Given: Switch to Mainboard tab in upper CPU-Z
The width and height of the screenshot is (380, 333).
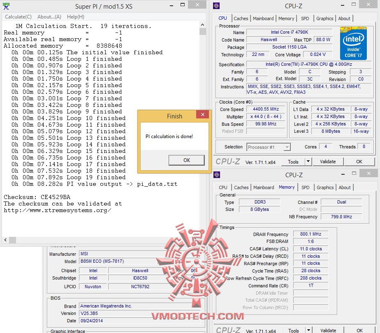Looking at the screenshot, I should 263,18.
